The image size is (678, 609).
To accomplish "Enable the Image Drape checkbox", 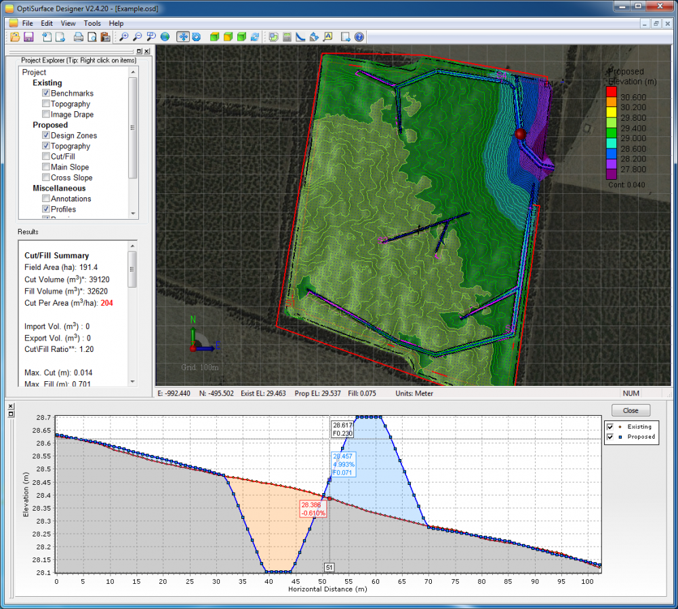I will point(46,114).
